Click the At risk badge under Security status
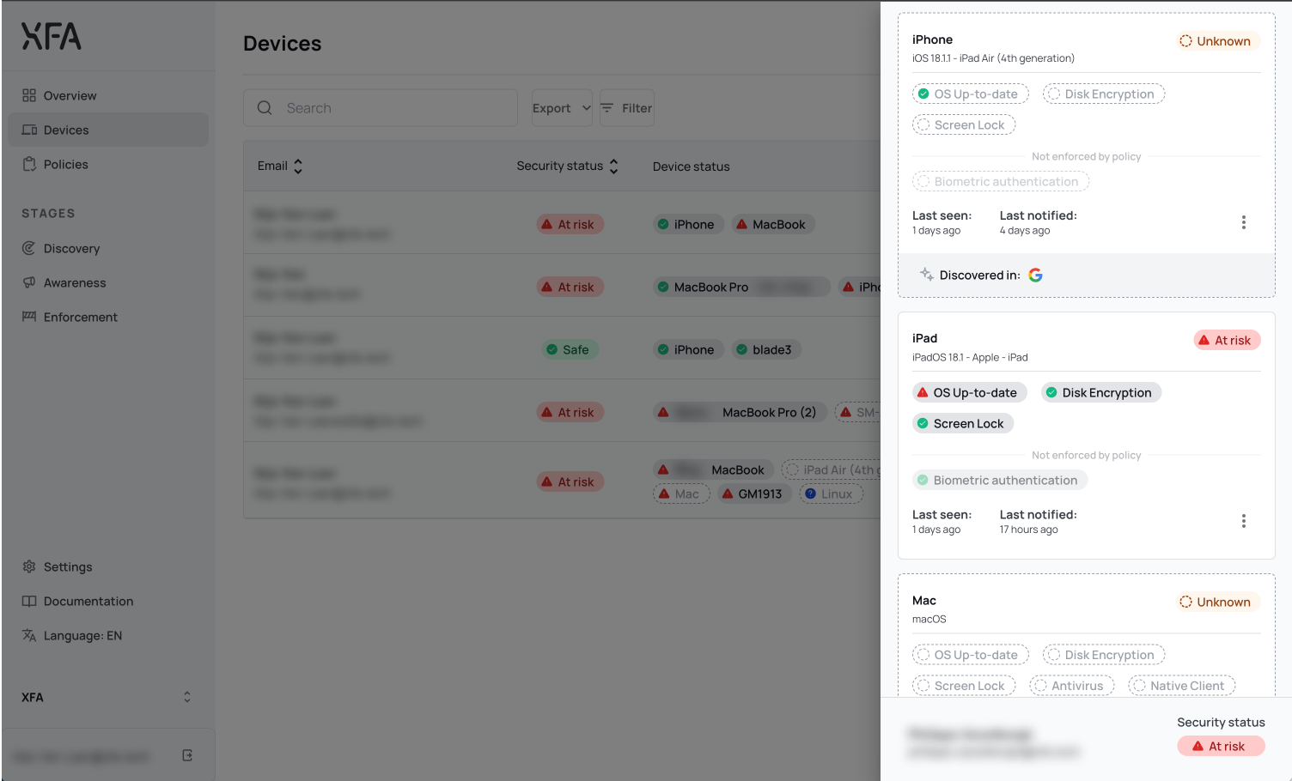 pyautogui.click(x=1221, y=746)
